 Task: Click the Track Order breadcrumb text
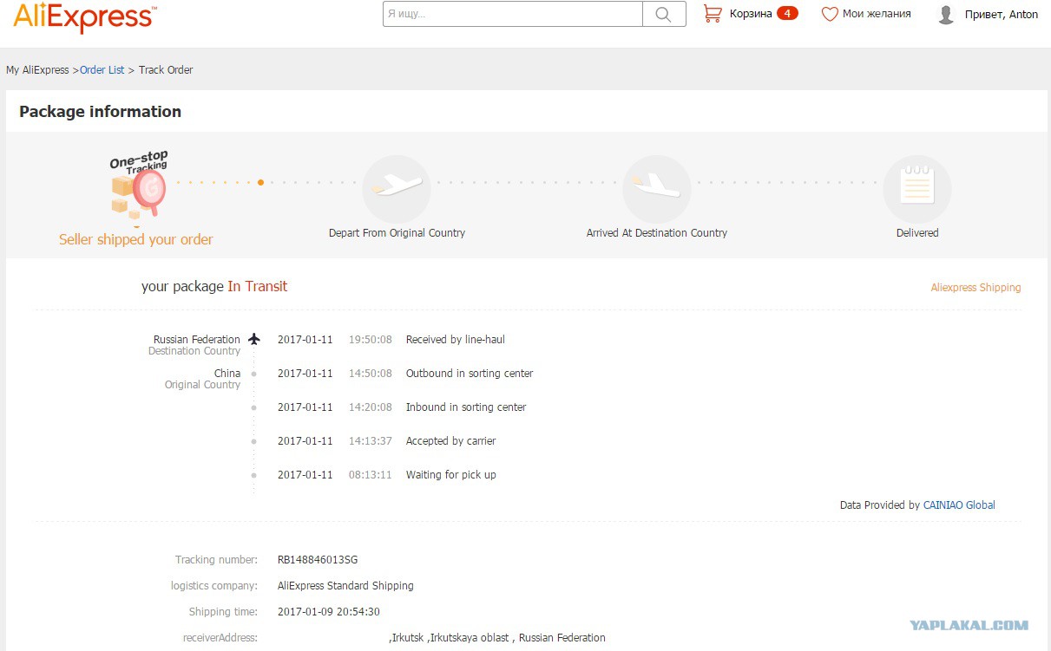166,70
